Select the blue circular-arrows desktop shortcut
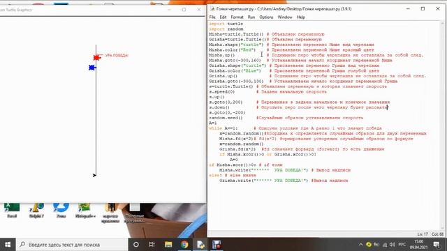447x251 pixels. point(61,210)
